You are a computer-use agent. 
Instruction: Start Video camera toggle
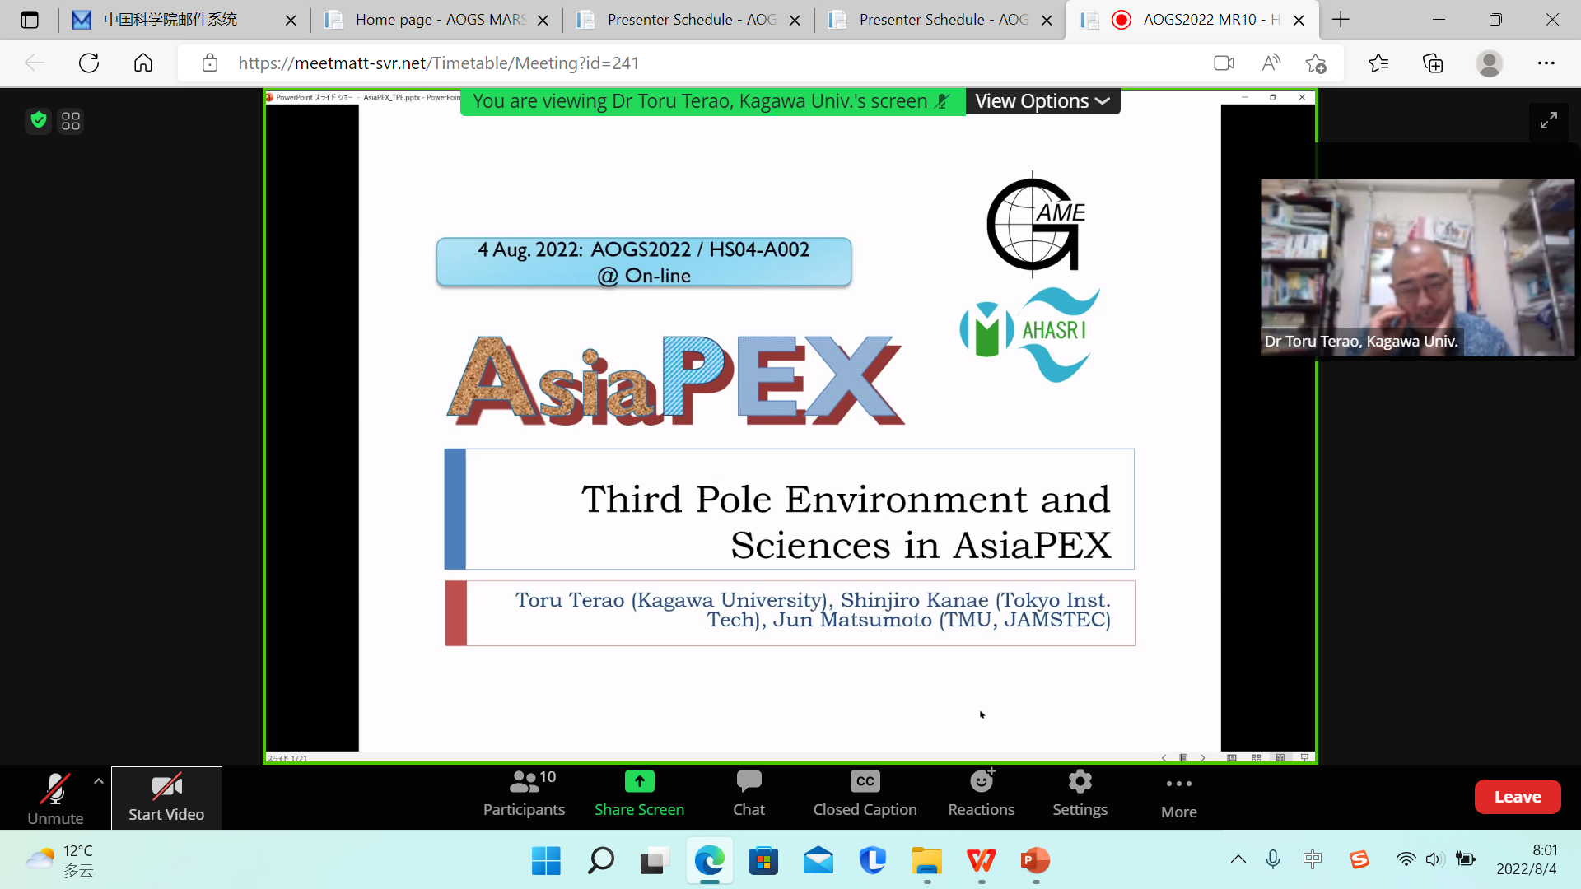tap(166, 797)
